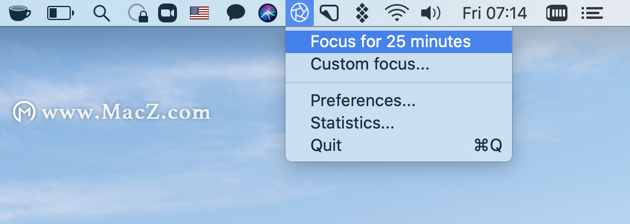Open the battery status icon
This screenshot has height=224, width=630.
[x=61, y=13]
